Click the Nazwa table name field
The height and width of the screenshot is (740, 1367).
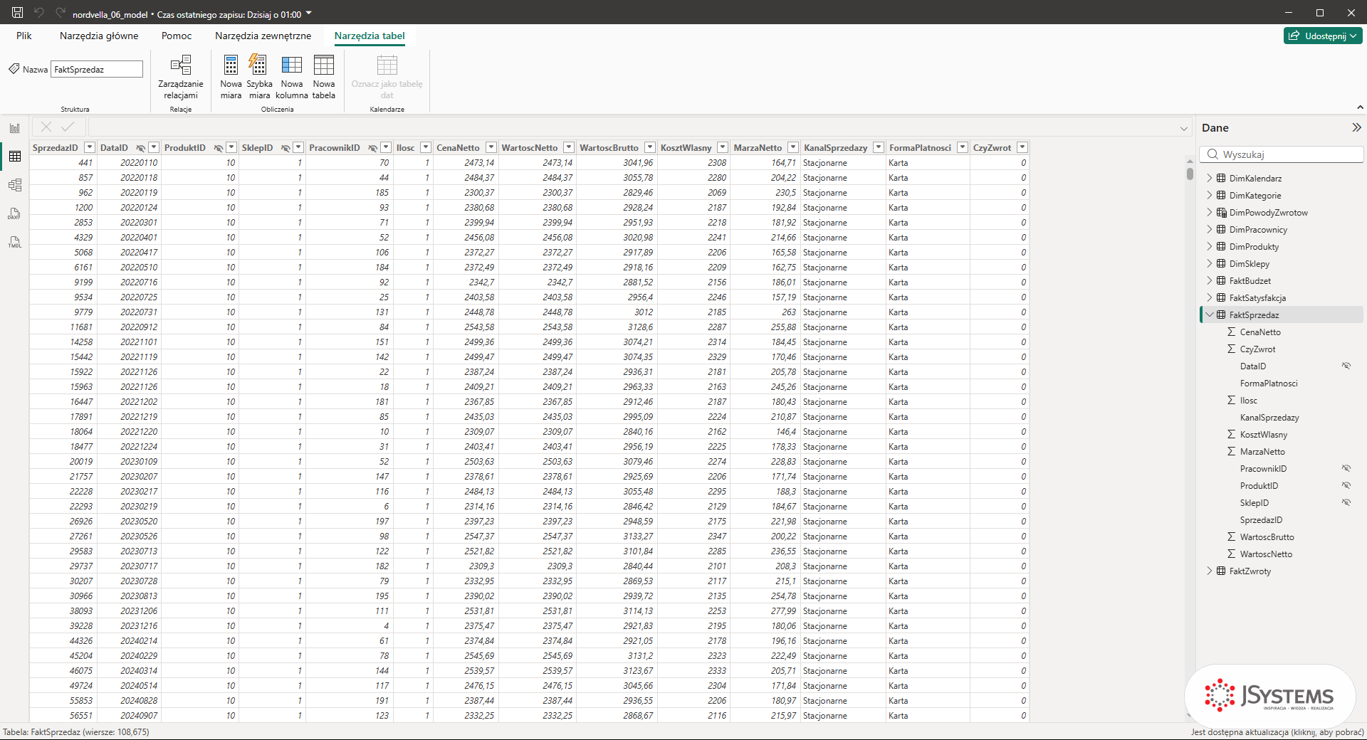click(x=97, y=69)
